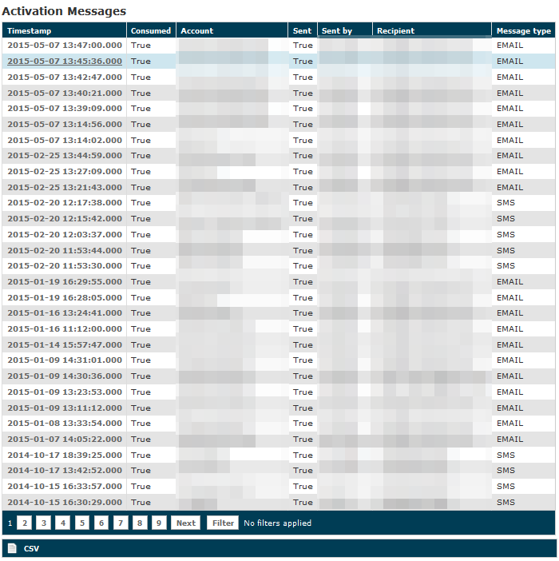This screenshot has height=561, width=559.
Task: Sort by Sent by column header
Action: tap(336, 31)
